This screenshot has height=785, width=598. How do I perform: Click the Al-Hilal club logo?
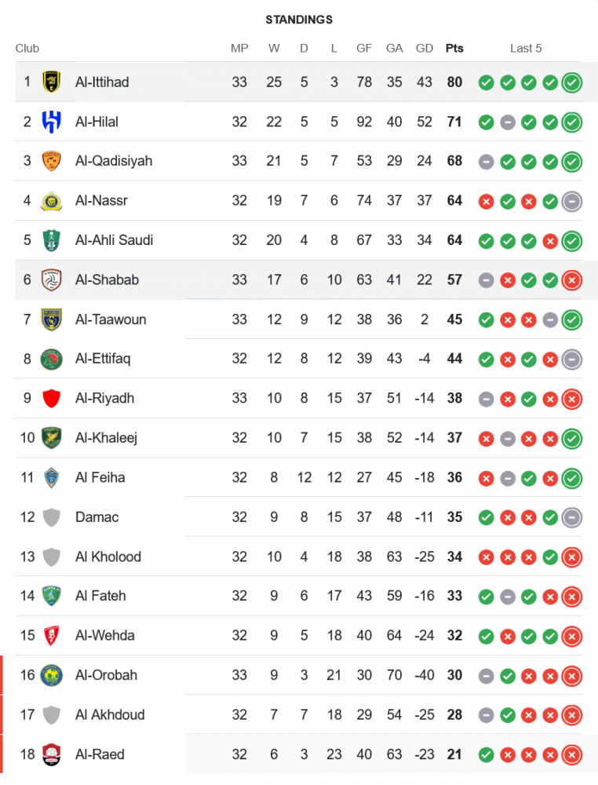point(52,122)
